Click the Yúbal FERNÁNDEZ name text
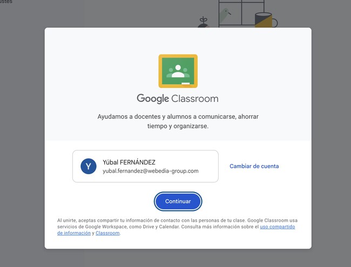The height and width of the screenshot is (267, 351). (x=129, y=162)
